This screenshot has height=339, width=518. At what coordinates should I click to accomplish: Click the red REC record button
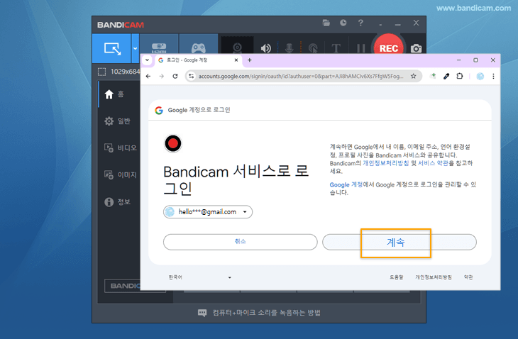click(x=388, y=48)
